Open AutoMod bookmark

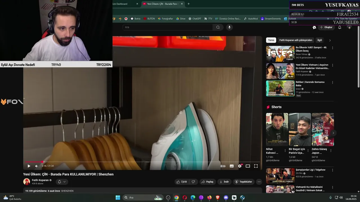tap(251, 19)
